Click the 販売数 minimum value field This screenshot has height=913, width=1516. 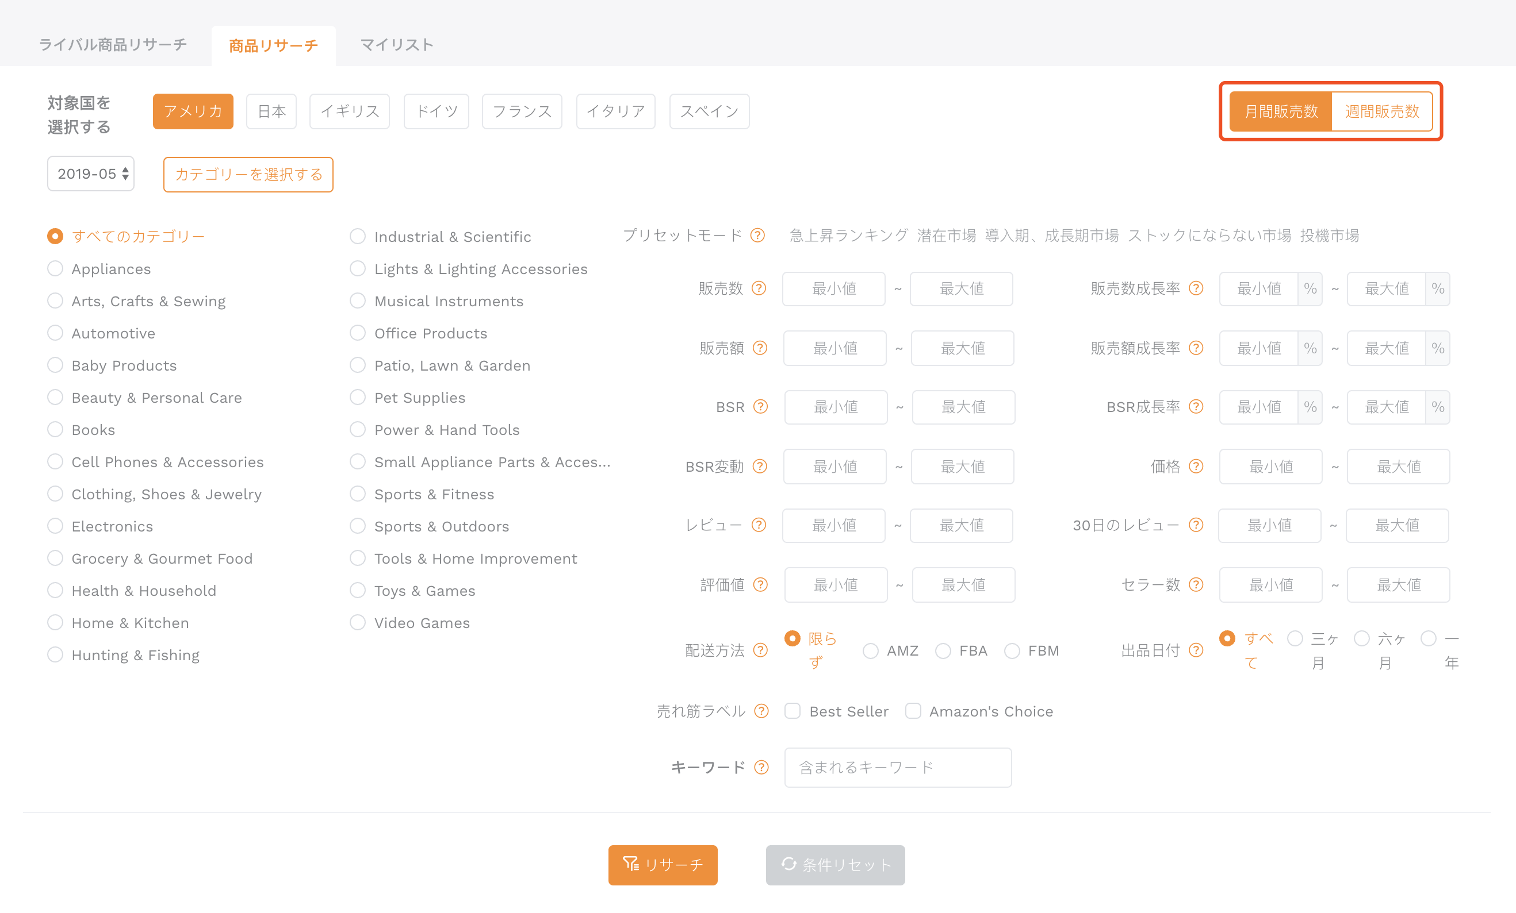point(834,288)
